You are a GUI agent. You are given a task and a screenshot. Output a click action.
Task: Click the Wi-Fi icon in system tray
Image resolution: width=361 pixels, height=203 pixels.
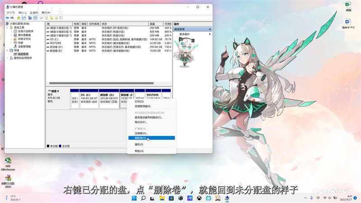click(x=325, y=198)
